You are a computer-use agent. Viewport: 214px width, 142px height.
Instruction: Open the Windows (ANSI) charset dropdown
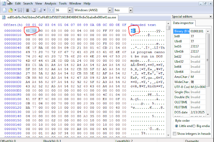[x=110, y=10]
